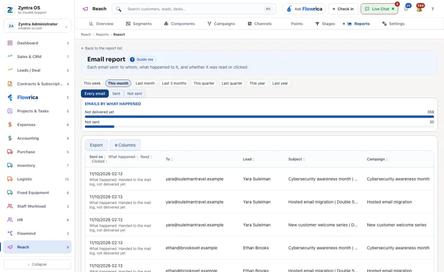Click the Reach megaphone icon in header
444x272 pixels.
coord(85,9)
